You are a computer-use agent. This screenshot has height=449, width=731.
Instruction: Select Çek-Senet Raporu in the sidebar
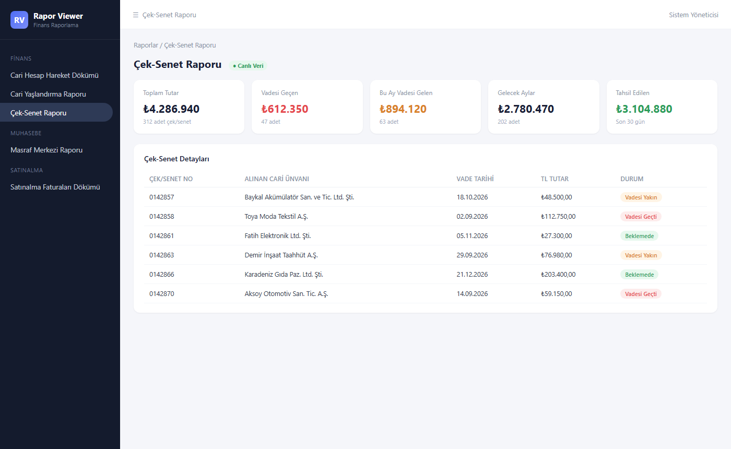56,113
